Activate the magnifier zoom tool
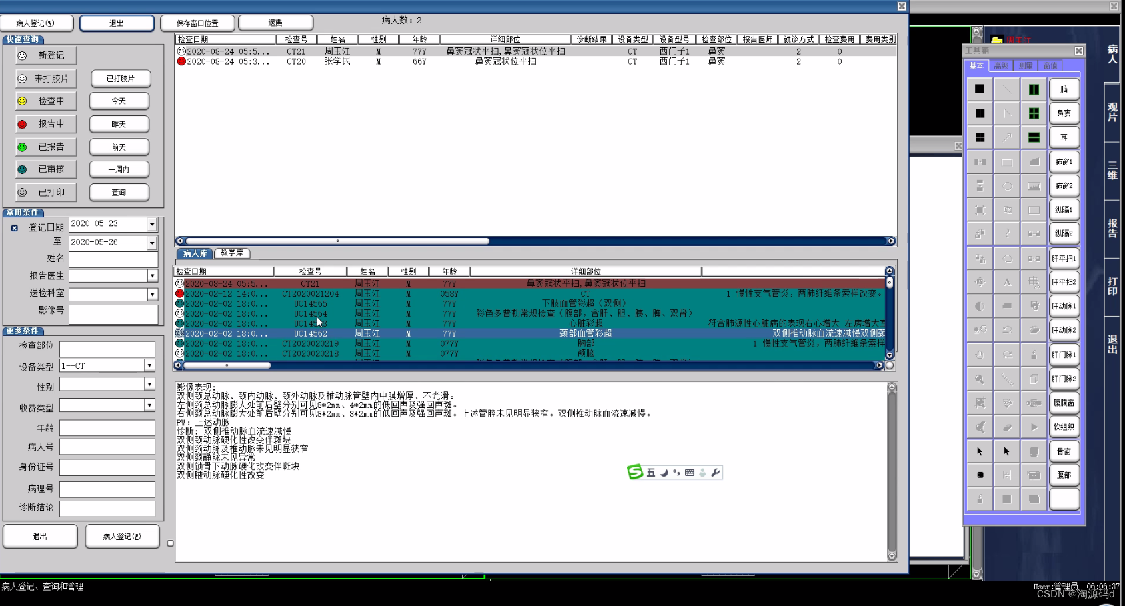Screen dimensions: 1125x606 pyautogui.click(x=980, y=379)
